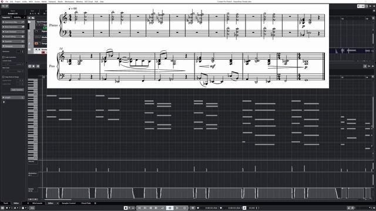Click the third editor toolbar icon above the keyboard
The height and width of the screenshot is (211, 376).
38,66
